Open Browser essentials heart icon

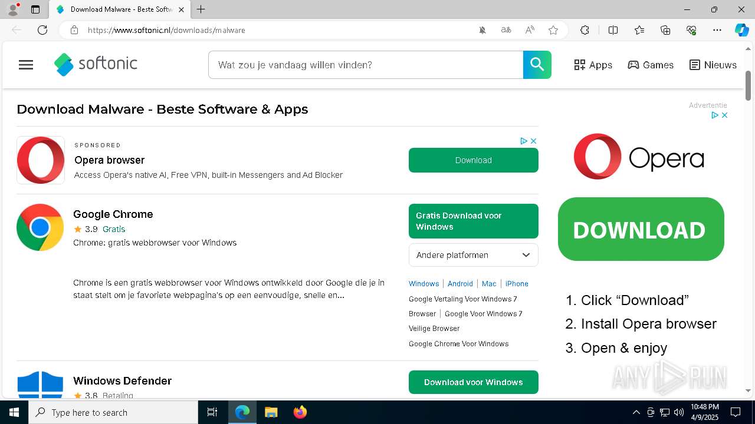pos(691,30)
